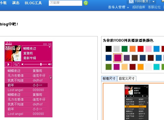
Task: Open the 音乐人管理 link
Action: (117, 7)
